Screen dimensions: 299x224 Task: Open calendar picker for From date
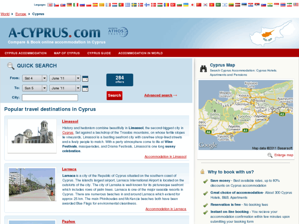pyautogui.click(x=85, y=79)
